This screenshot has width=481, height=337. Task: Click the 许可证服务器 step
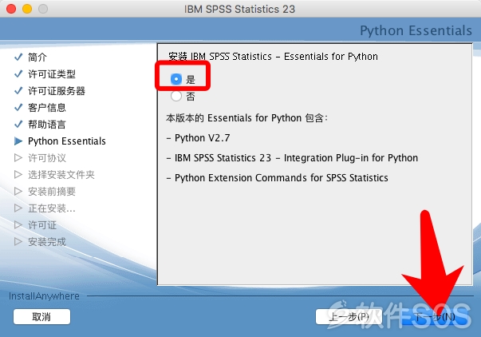(57, 91)
